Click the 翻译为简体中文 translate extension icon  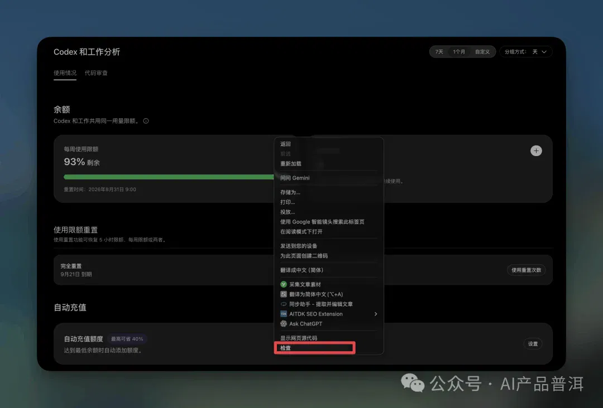pyautogui.click(x=284, y=294)
